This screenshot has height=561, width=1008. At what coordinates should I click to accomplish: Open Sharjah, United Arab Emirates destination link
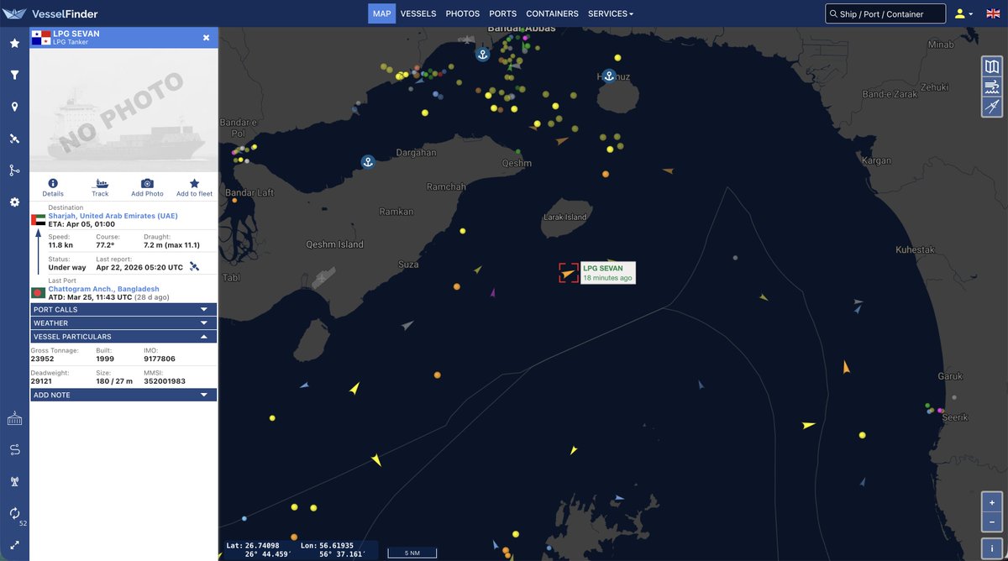point(113,216)
